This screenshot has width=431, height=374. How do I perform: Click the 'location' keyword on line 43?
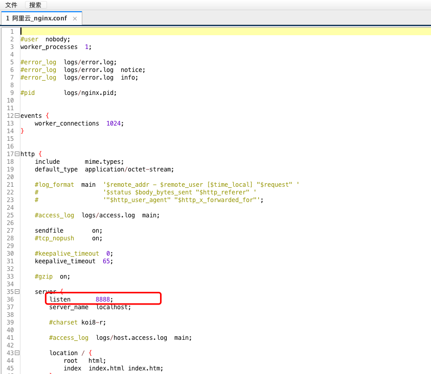tap(63, 353)
